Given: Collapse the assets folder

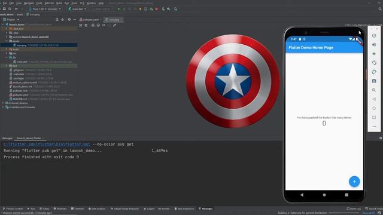Looking at the screenshot, I should pyautogui.click(x=7, y=41).
